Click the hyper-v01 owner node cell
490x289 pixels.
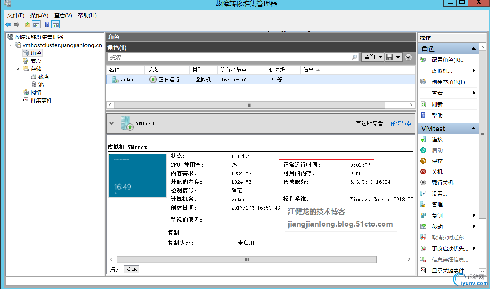point(235,79)
